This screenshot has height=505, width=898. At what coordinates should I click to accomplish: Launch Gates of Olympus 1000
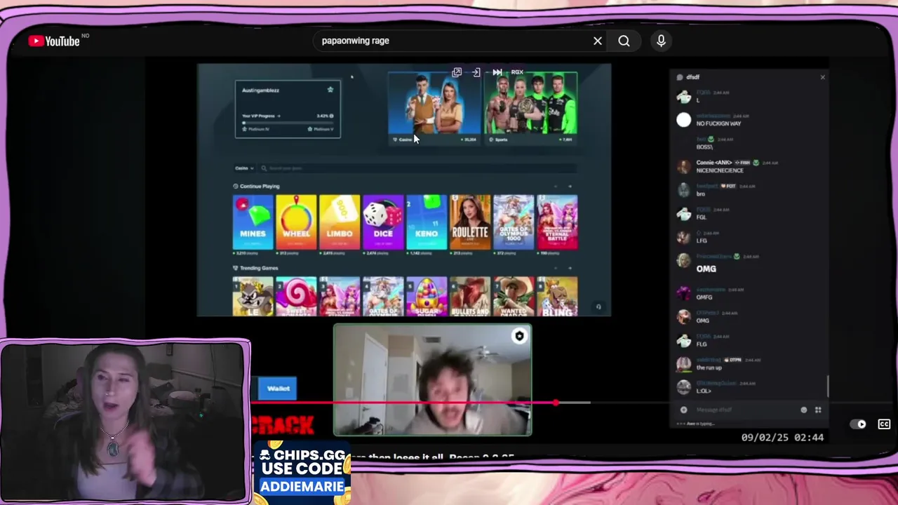(514, 222)
